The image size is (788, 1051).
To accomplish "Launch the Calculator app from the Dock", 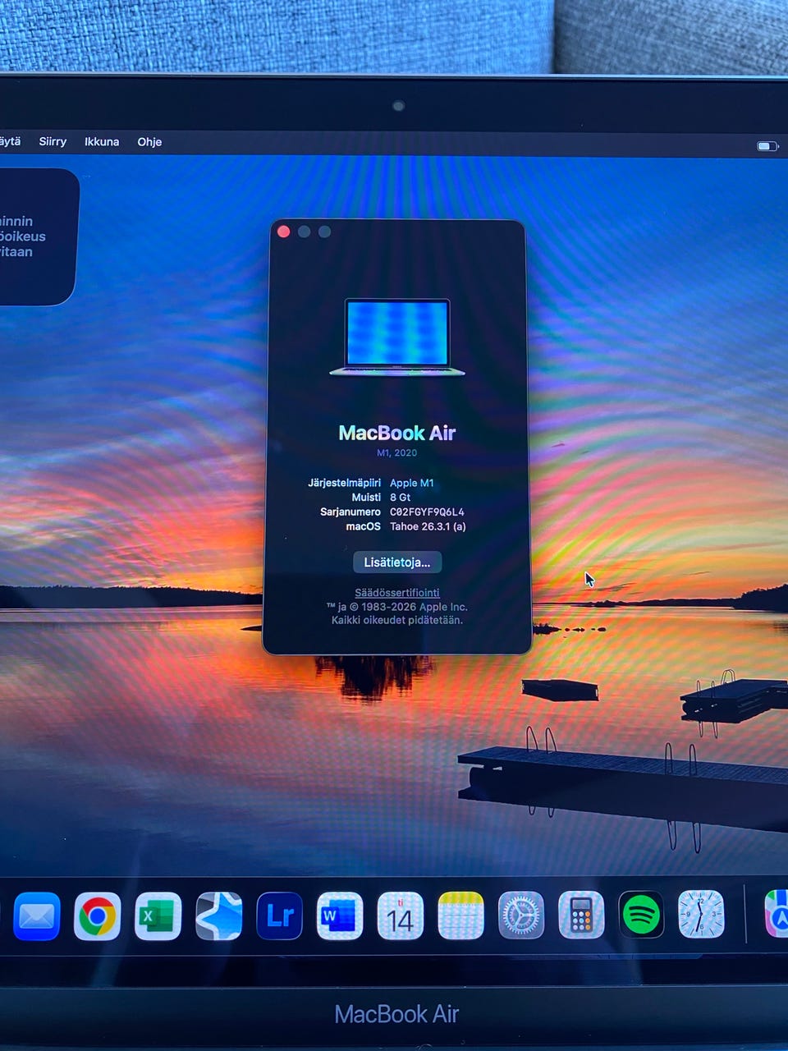I will [581, 916].
